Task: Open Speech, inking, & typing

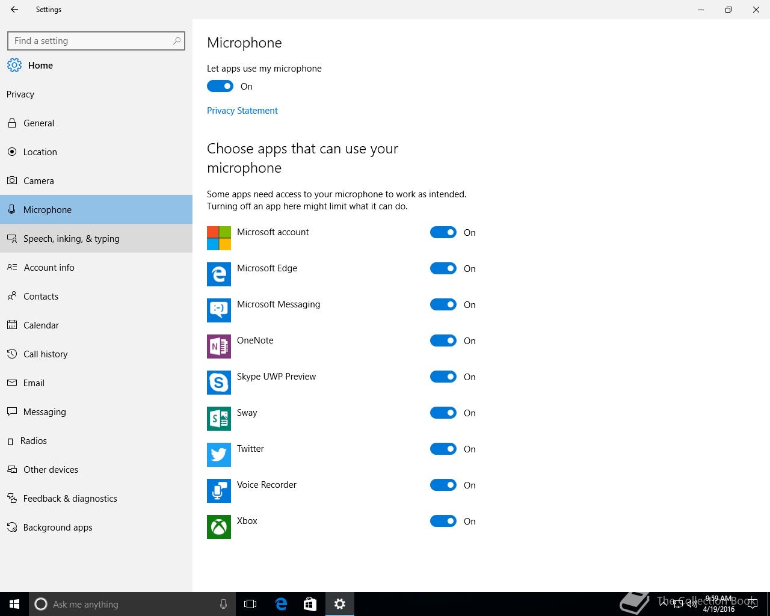Action: click(96, 238)
